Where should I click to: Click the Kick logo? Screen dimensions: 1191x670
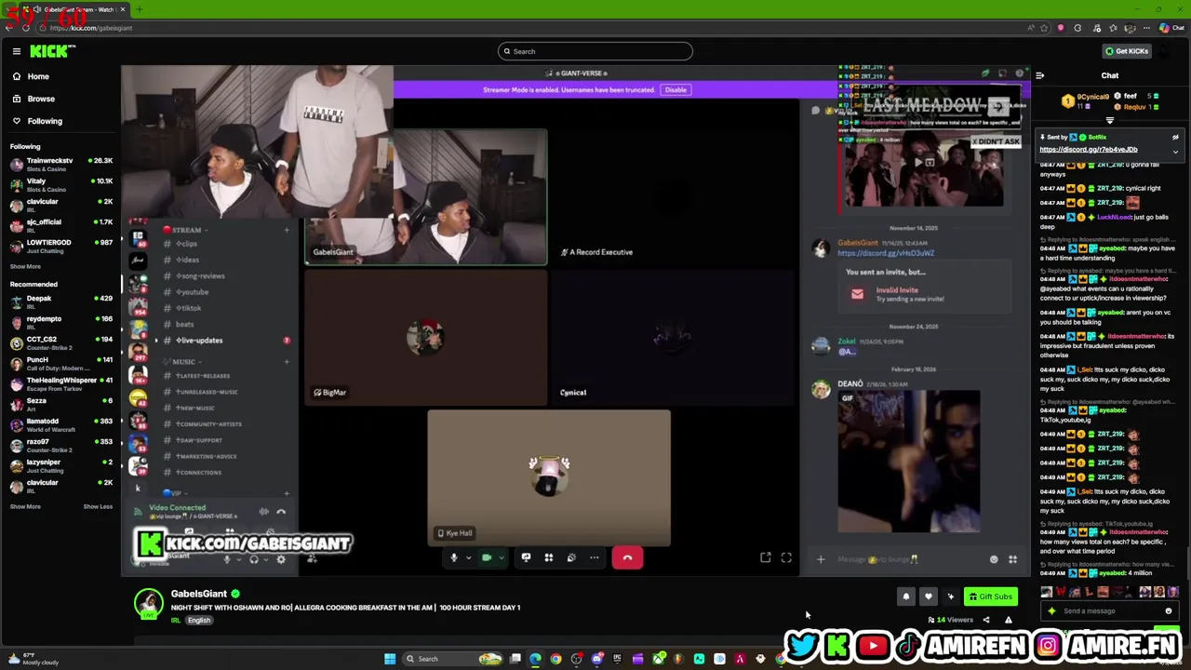point(47,51)
